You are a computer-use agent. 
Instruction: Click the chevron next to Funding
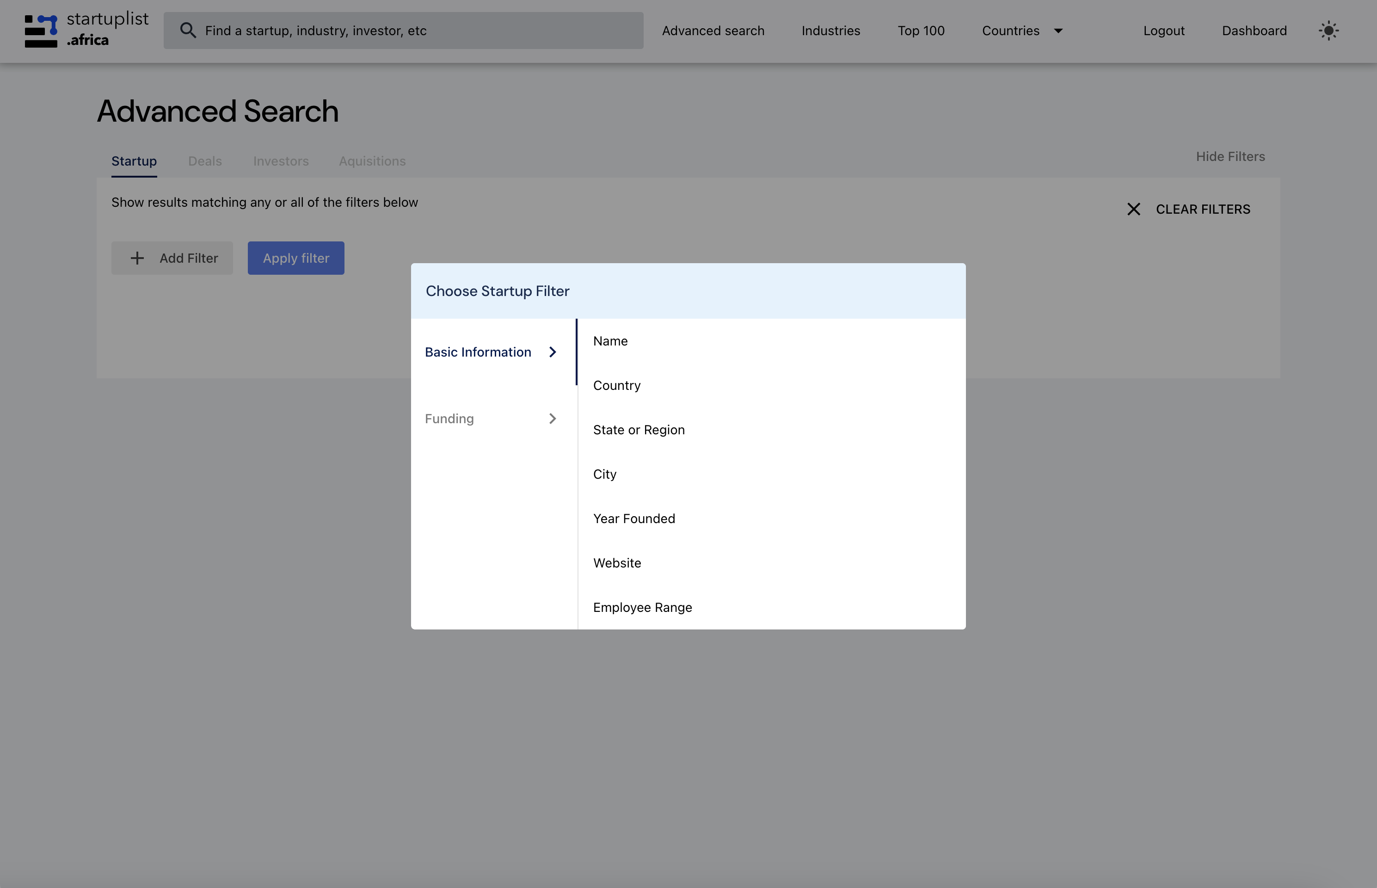[552, 418]
